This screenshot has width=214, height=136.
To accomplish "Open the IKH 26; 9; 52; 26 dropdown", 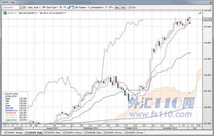I will [52, 13].
